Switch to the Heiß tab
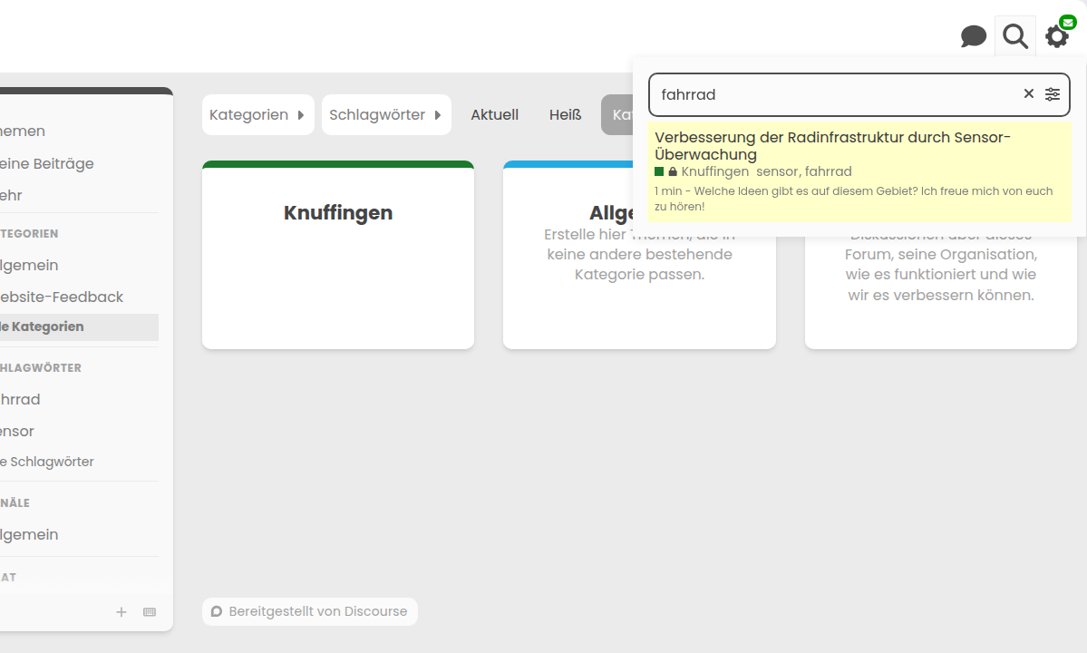This screenshot has width=1087, height=653. 565,115
